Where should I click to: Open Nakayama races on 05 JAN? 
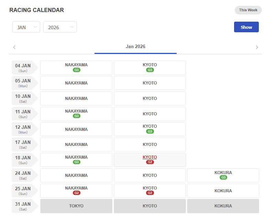point(76,83)
